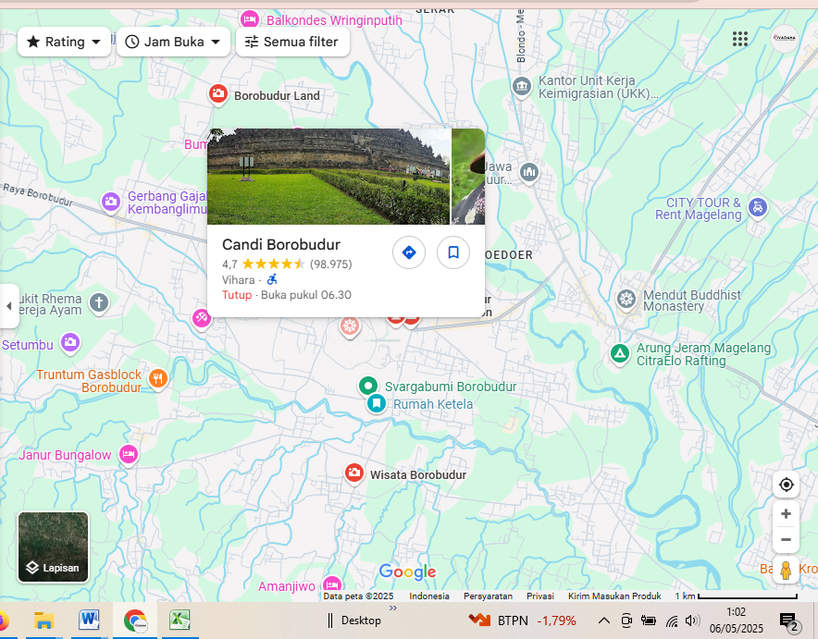Open the Semua filter options
The height and width of the screenshot is (639, 818).
pos(292,42)
